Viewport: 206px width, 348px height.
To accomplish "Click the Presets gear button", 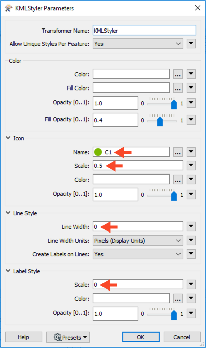I will point(68,337).
